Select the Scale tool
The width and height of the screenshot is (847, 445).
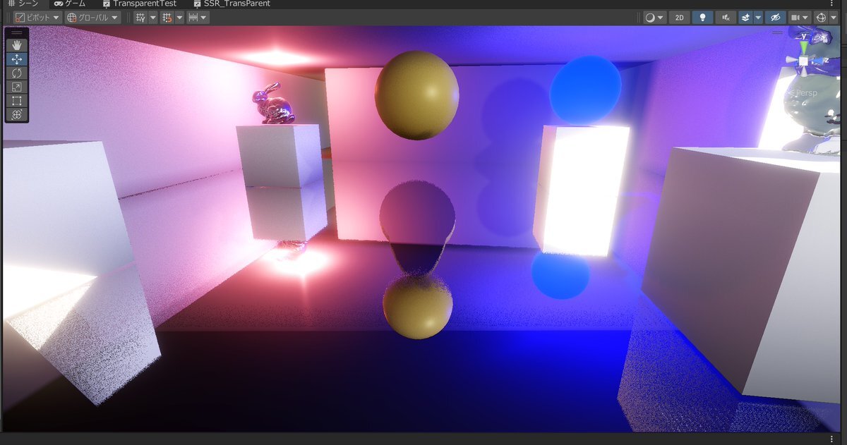pyautogui.click(x=16, y=87)
